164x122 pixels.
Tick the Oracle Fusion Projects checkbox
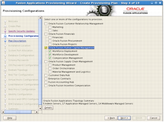(50, 44)
